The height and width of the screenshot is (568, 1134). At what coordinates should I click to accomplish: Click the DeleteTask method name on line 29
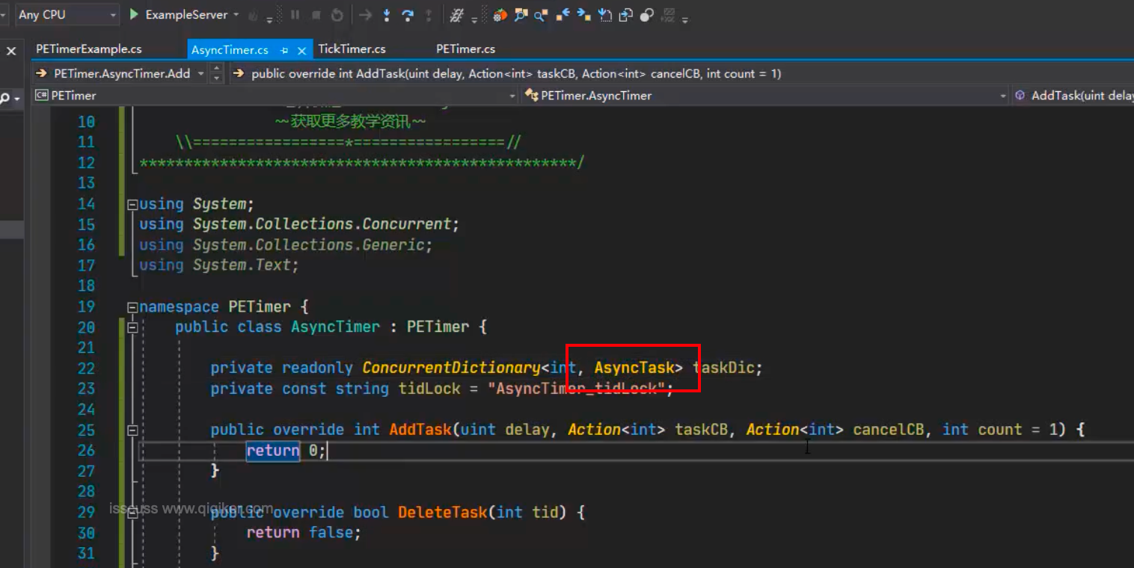tap(442, 512)
